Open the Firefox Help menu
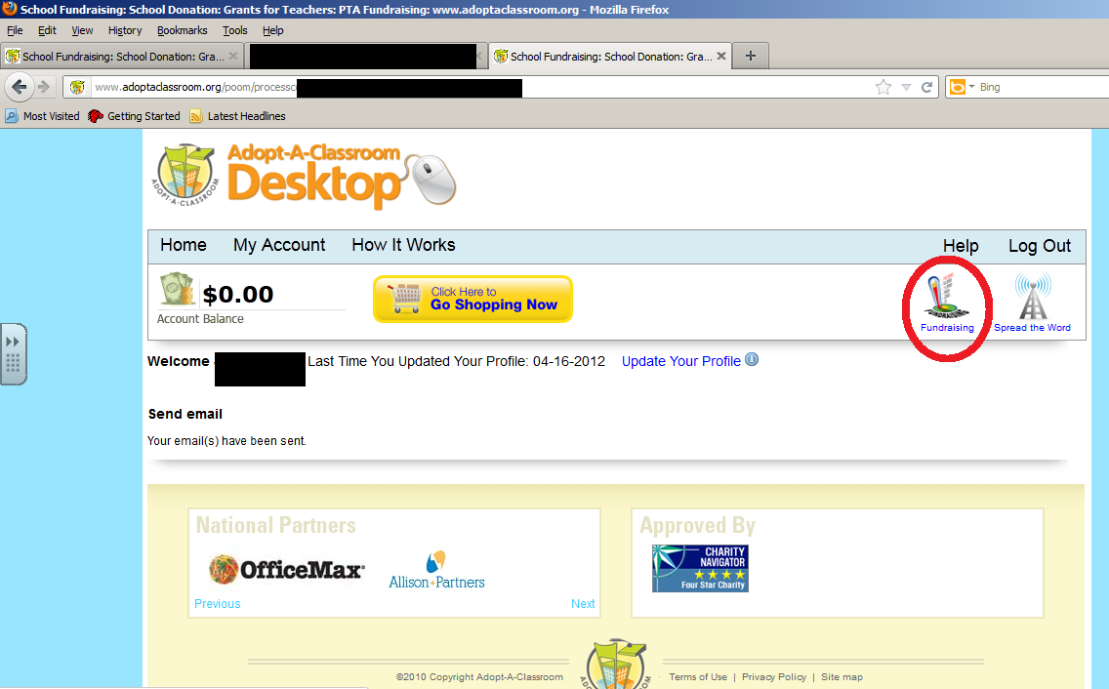This screenshot has width=1109, height=689. tap(273, 30)
